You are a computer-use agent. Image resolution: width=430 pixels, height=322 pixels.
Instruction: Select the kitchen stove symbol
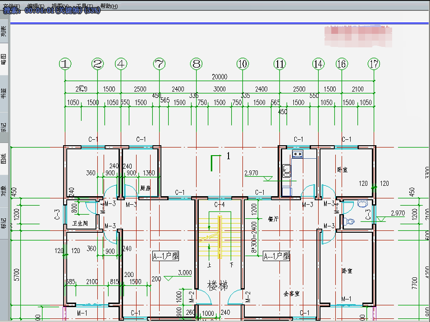[x=297, y=154]
